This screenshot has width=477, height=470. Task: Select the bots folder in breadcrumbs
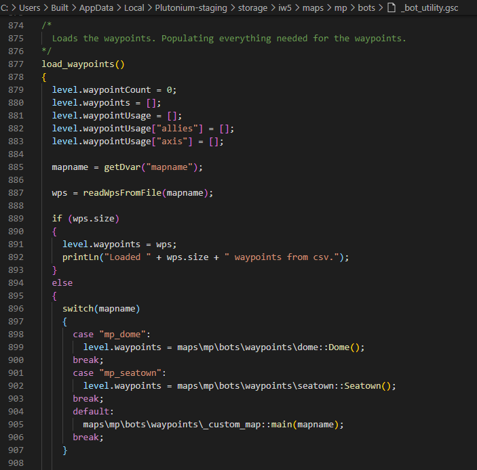tap(366, 7)
